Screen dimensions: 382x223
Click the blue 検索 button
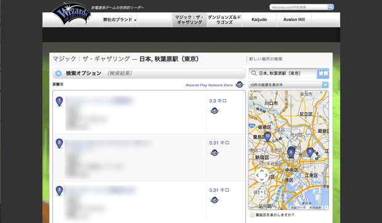pyautogui.click(x=323, y=73)
